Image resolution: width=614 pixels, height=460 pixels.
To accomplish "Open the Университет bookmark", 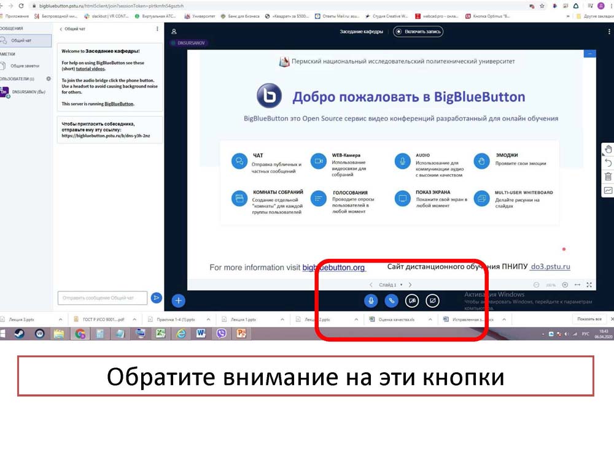I will click(200, 17).
